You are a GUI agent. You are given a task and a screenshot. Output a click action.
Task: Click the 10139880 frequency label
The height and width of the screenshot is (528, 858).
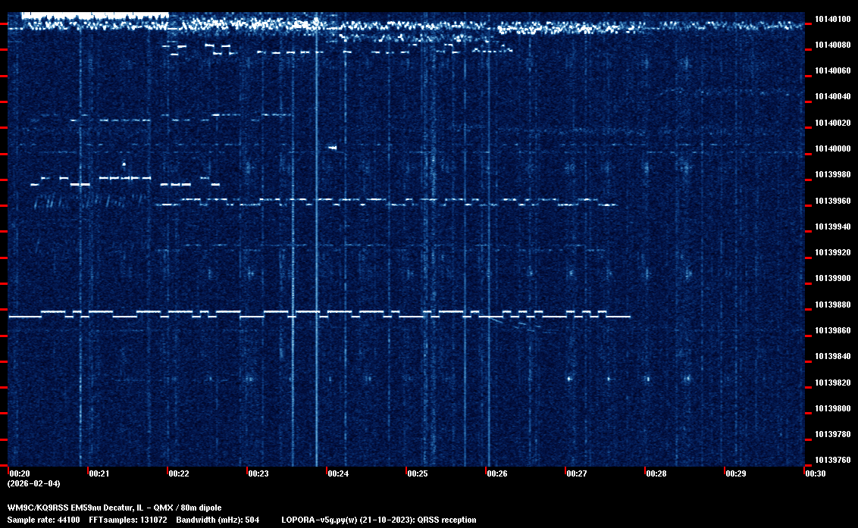831,305
